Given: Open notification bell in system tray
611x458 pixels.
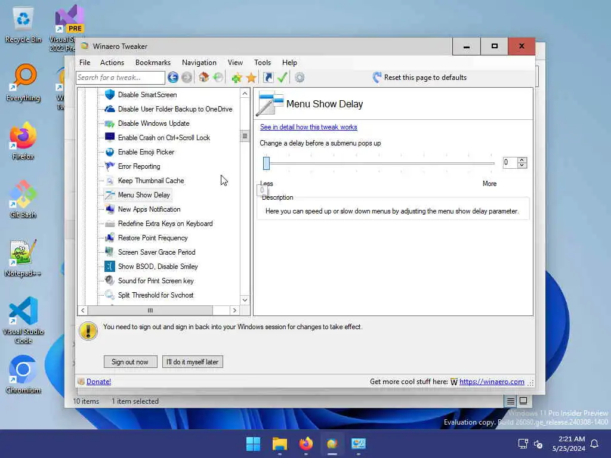Looking at the screenshot, I should (595, 444).
